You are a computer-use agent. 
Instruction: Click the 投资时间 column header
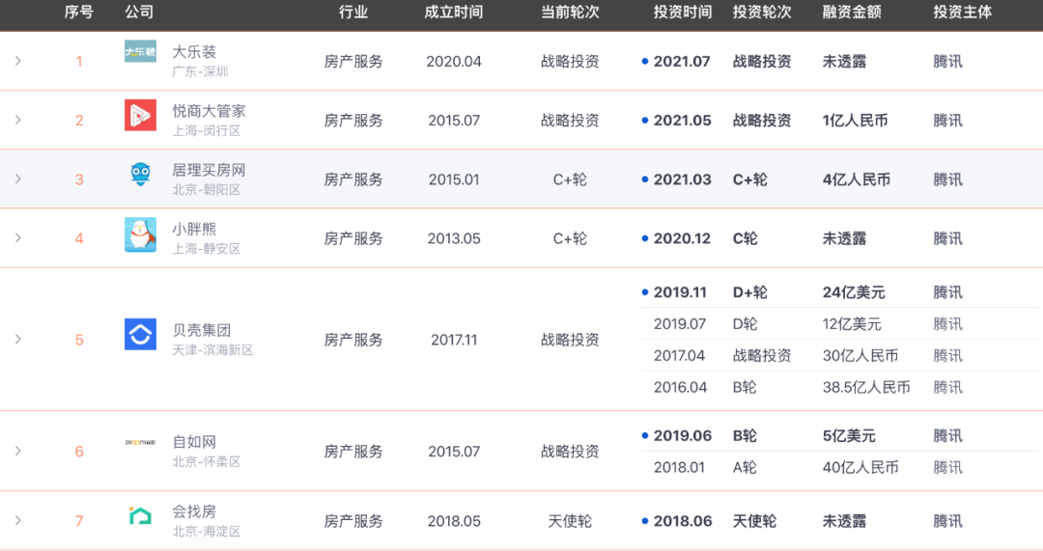click(683, 12)
